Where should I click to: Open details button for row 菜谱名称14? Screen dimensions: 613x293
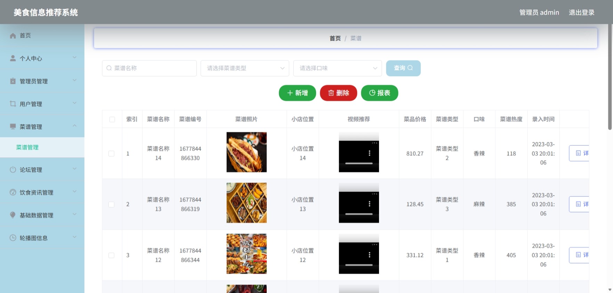pos(579,153)
